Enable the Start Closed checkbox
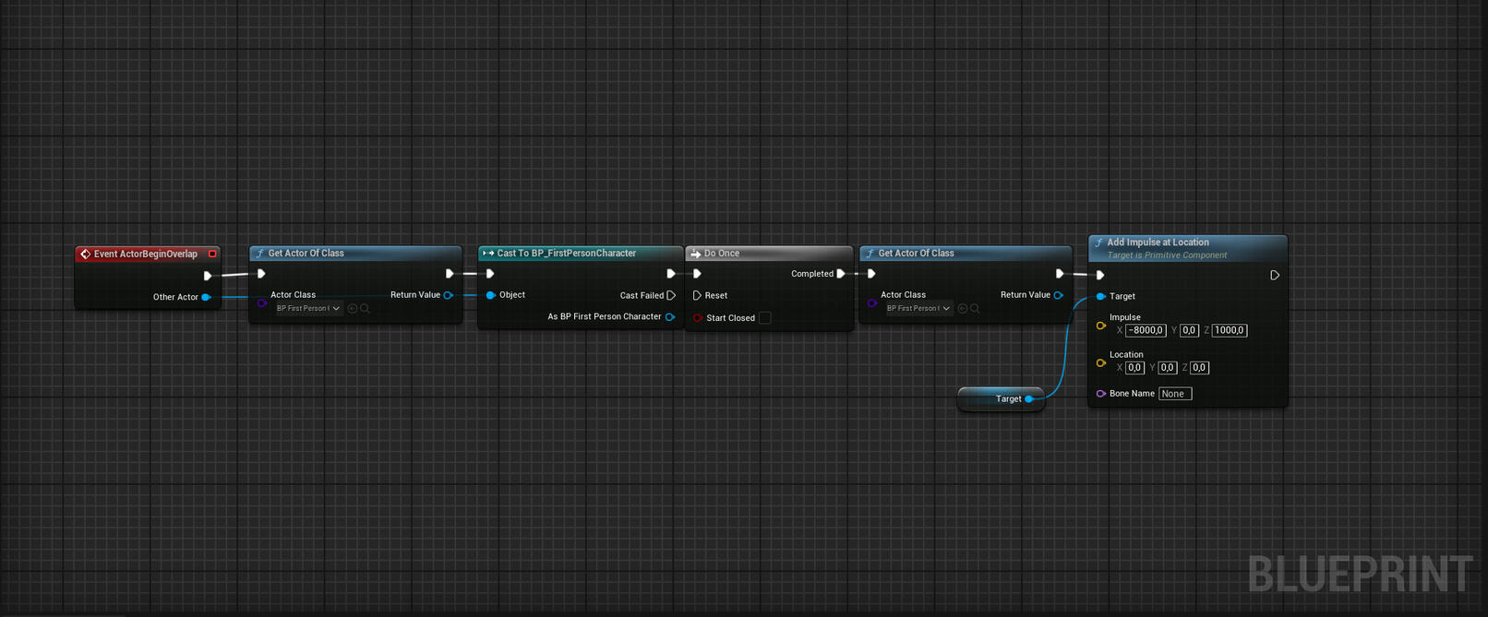This screenshot has height=617, width=1488. tap(765, 318)
